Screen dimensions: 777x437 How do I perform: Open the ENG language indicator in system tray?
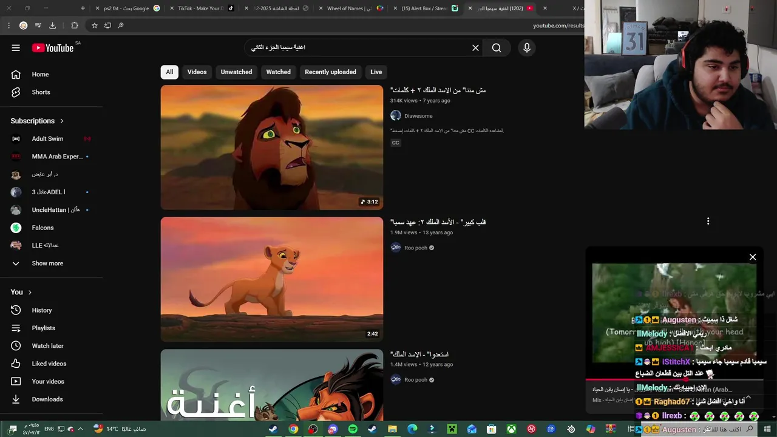coord(49,429)
